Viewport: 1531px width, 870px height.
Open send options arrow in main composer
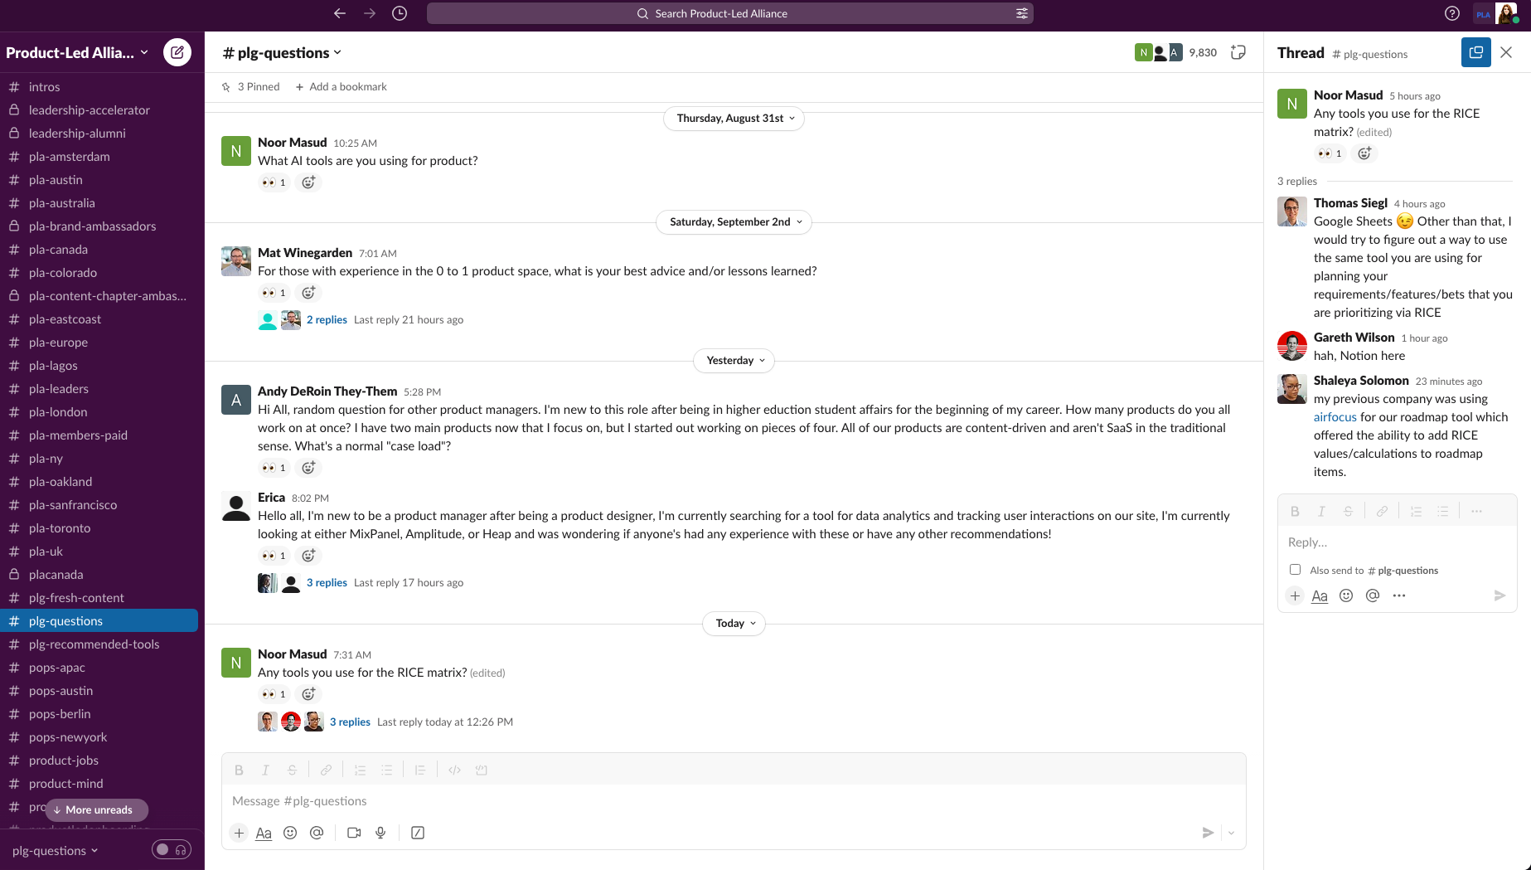tap(1232, 833)
